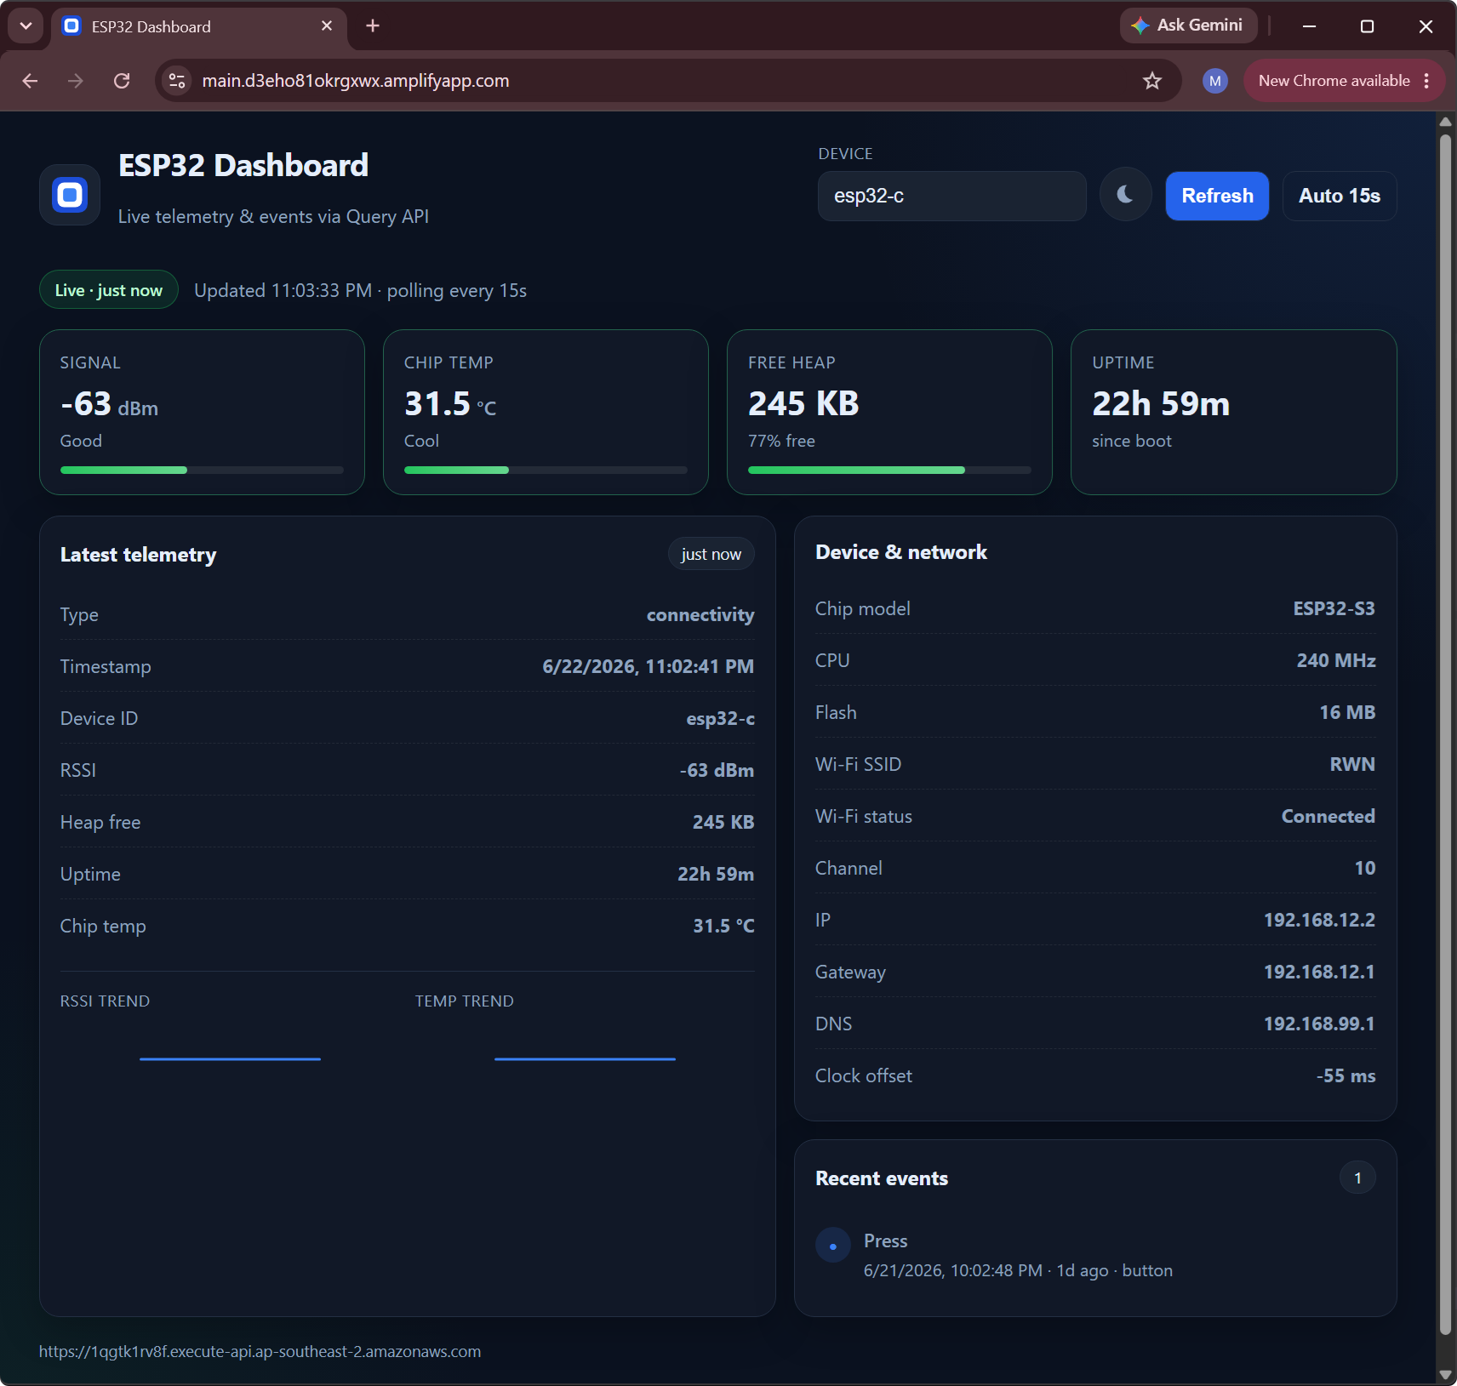Click scrollbar down arrow
Image resolution: width=1457 pixels, height=1386 pixels.
(x=1445, y=1375)
